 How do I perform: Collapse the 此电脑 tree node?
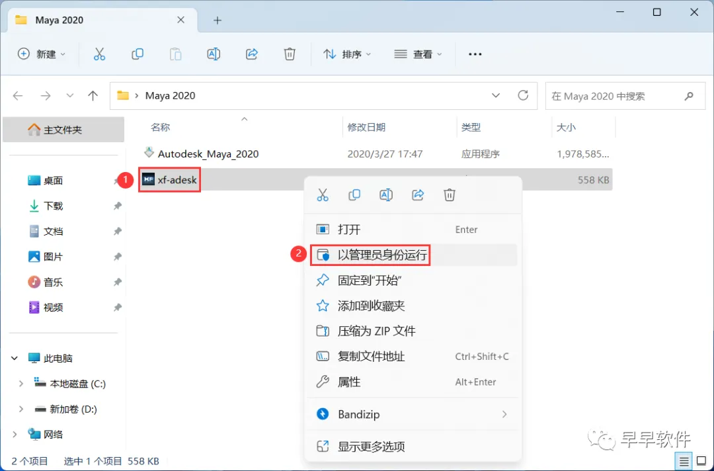pos(15,359)
